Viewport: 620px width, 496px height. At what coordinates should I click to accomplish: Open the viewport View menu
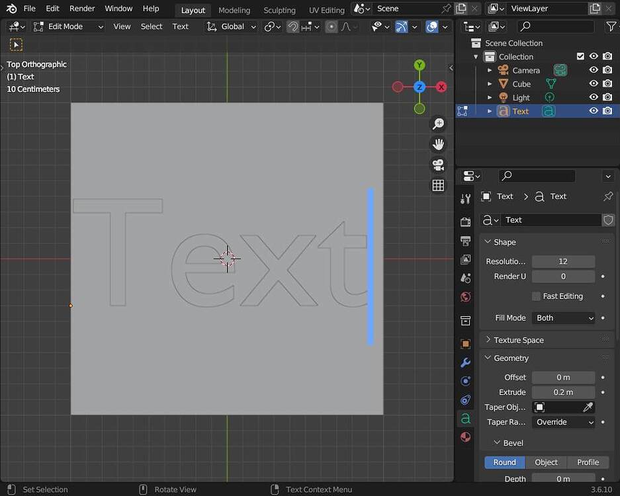[x=122, y=26]
